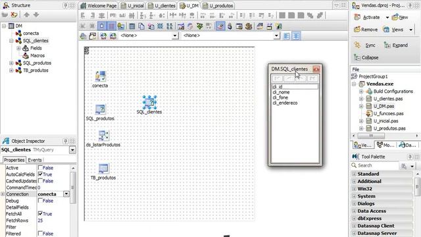421x237 pixels.
Task: Open the Properties tab in Object Inspector
Action: pyautogui.click(x=14, y=160)
